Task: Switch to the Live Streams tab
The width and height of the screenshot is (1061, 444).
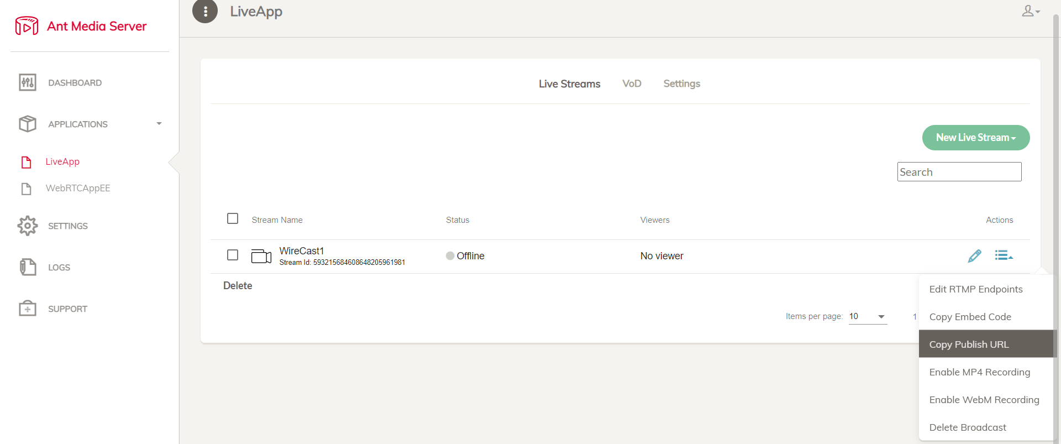Action: tap(570, 83)
